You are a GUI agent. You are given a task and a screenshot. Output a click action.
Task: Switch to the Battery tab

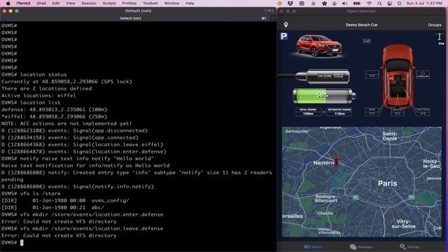click(313, 246)
